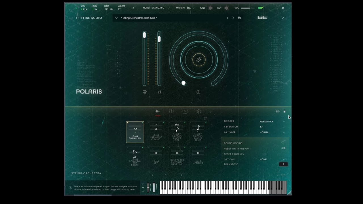This screenshot has width=363, height=204.
Task: Open the dotted hexagon tab
Action: pos(199,111)
